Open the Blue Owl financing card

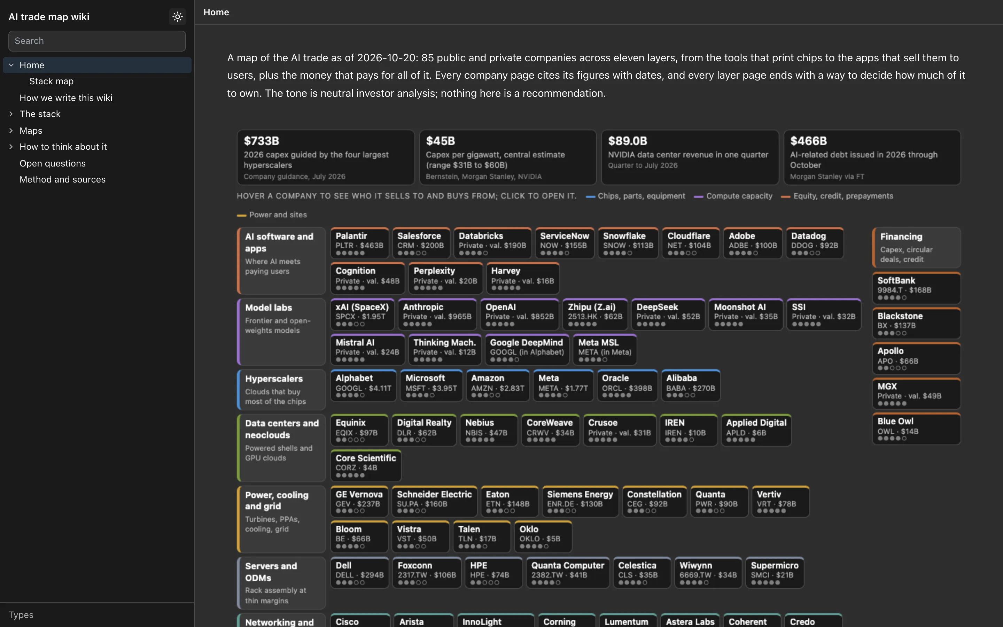point(916,429)
